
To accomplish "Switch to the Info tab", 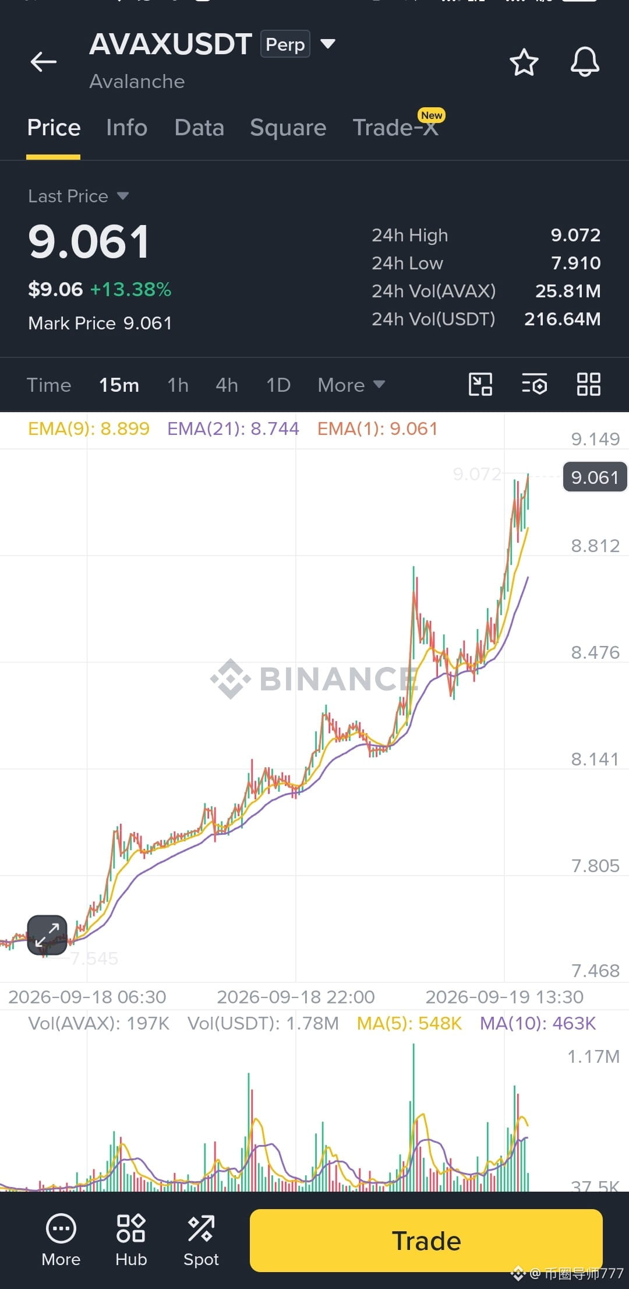I will tap(127, 128).
